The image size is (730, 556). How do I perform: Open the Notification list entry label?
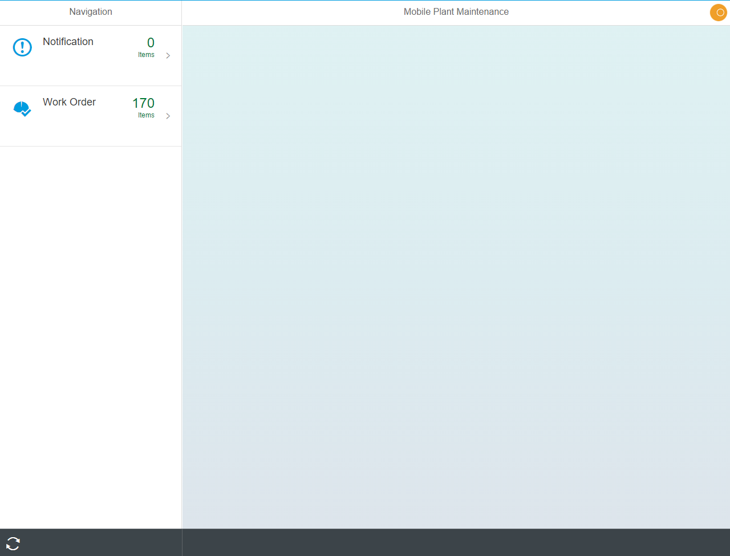(68, 42)
